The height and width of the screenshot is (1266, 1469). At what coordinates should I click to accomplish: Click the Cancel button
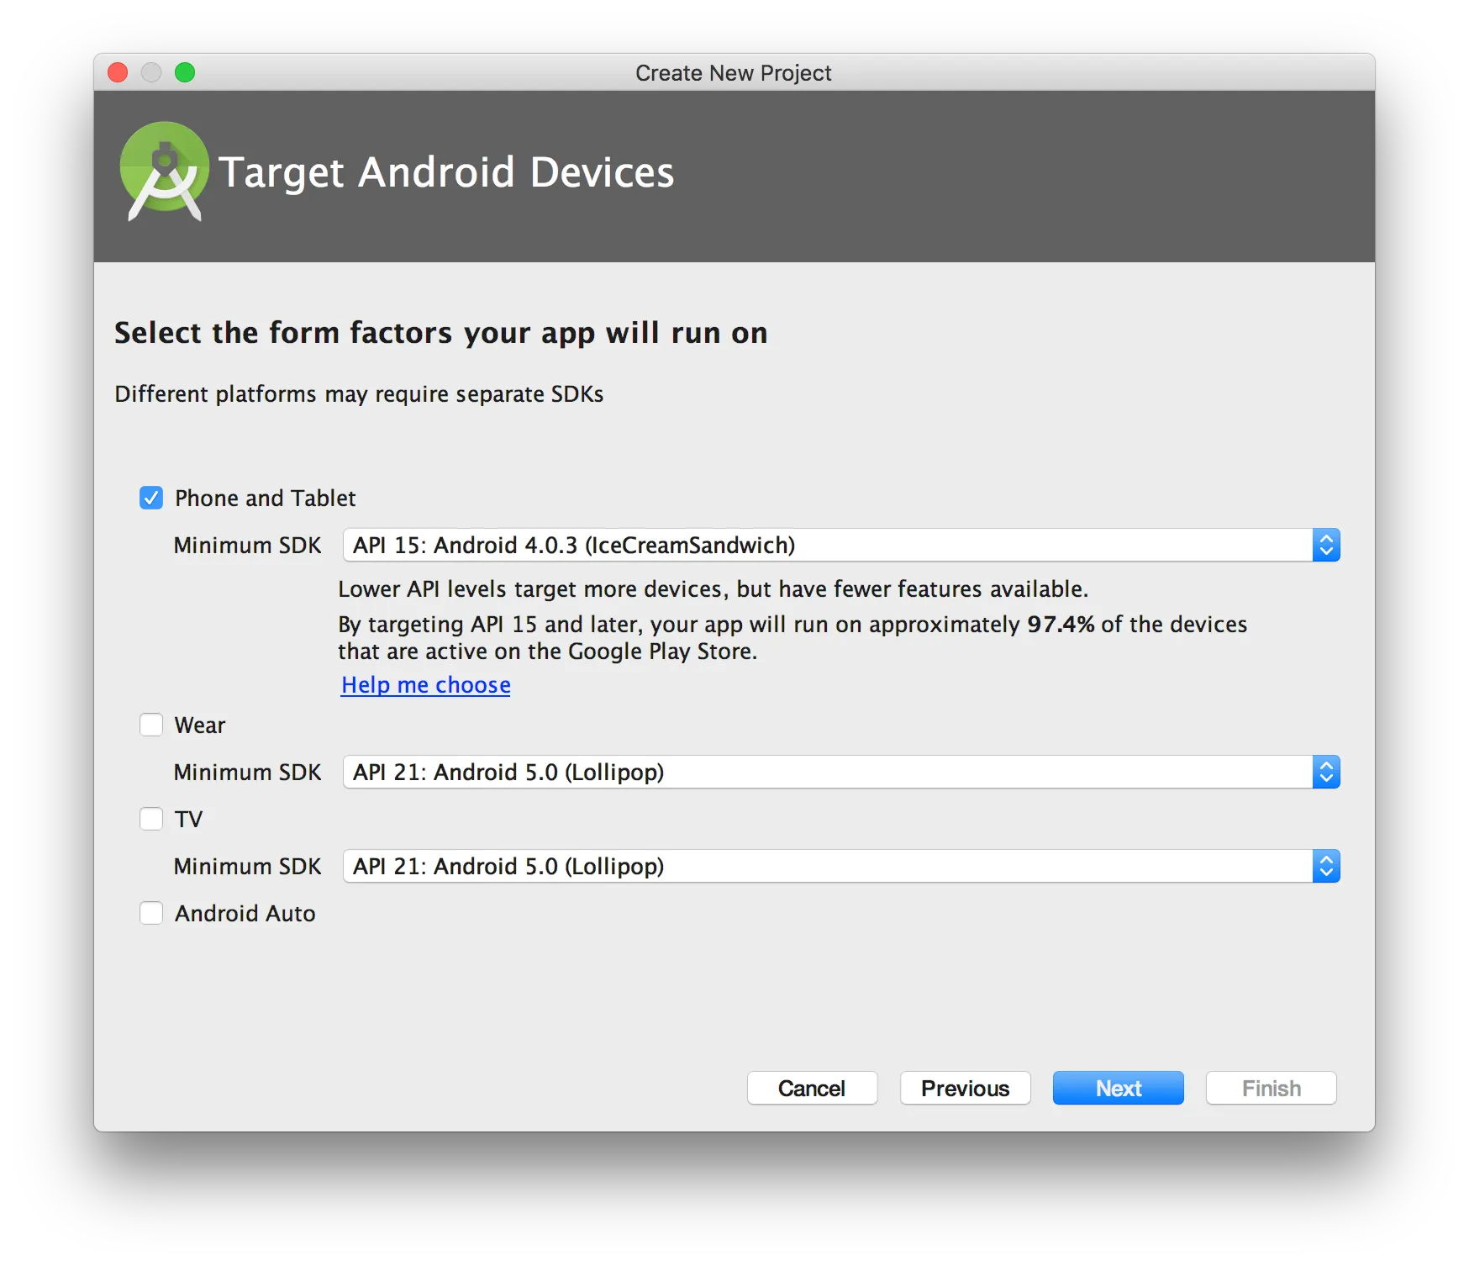pyautogui.click(x=812, y=1088)
